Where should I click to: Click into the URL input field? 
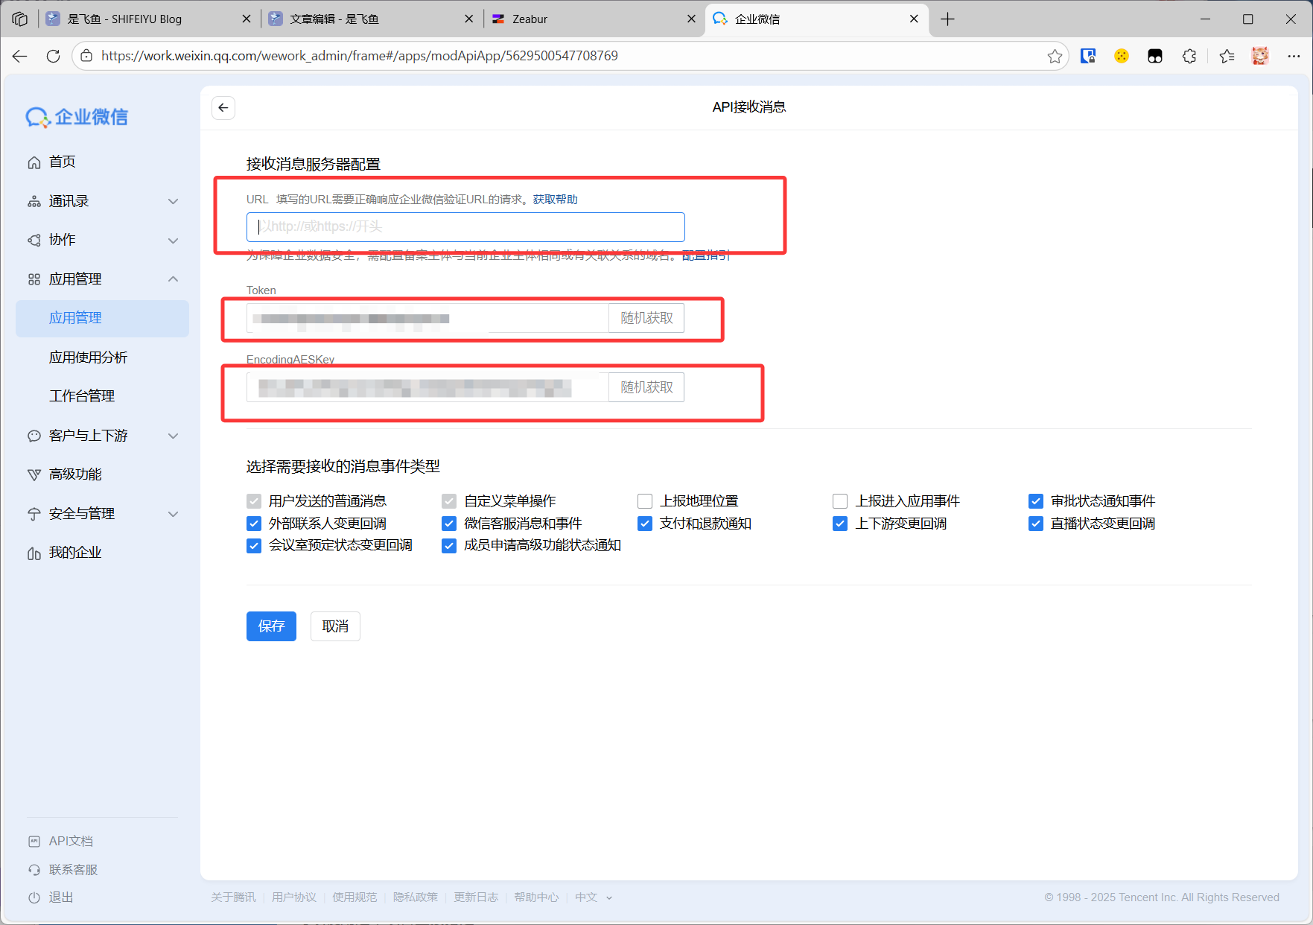coord(465,227)
